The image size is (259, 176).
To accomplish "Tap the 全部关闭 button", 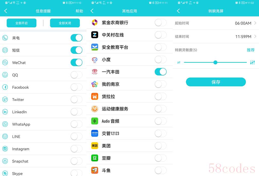I will click(65, 23).
